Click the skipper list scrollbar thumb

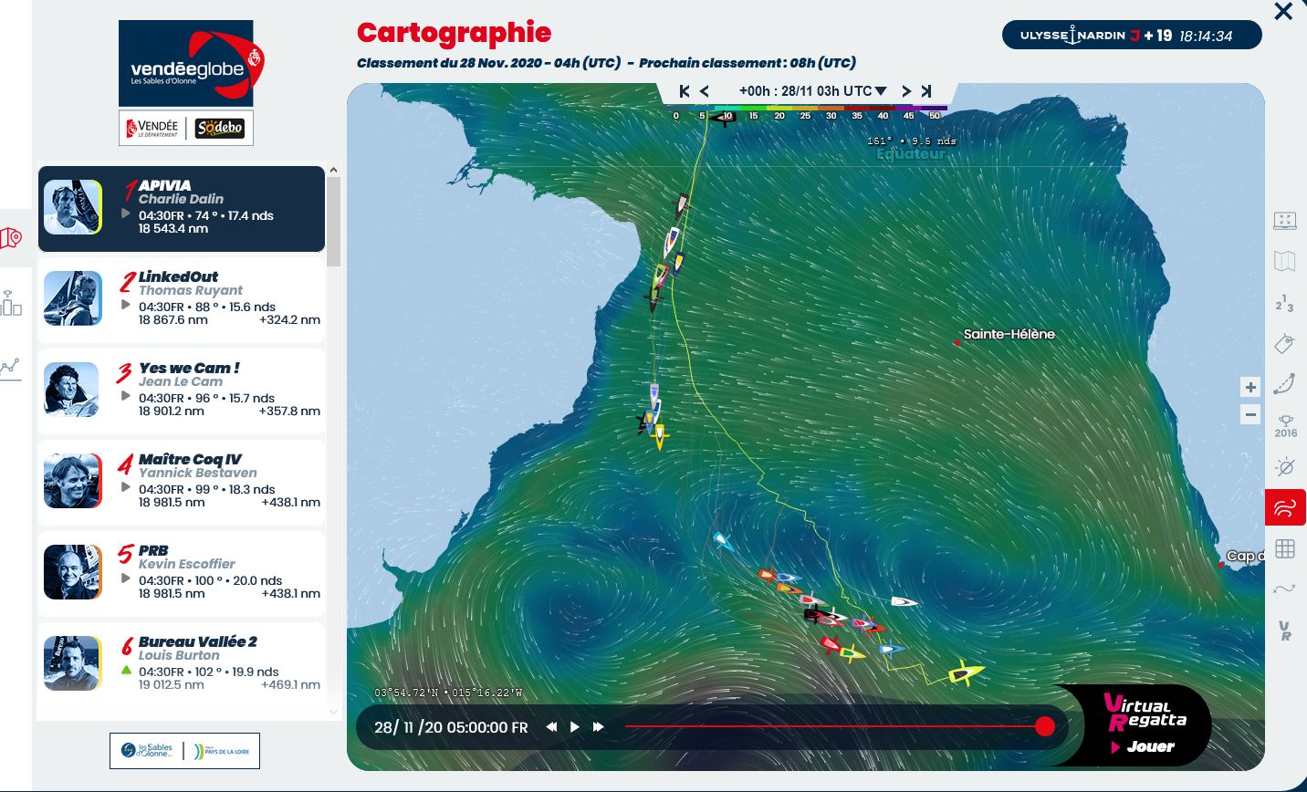(333, 222)
